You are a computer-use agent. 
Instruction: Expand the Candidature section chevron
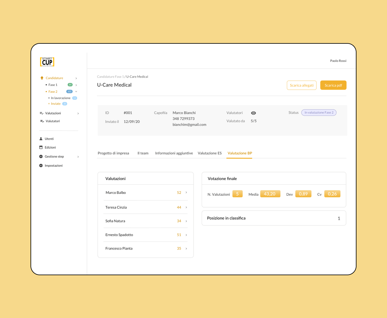click(76, 78)
